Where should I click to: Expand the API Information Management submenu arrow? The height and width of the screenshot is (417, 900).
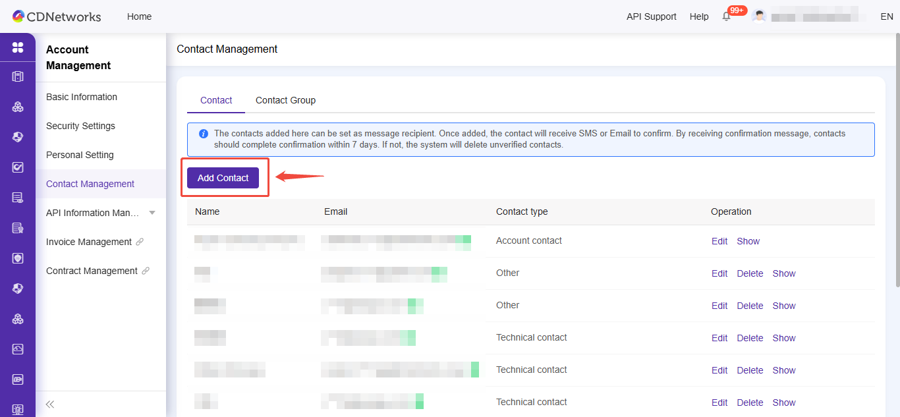152,213
